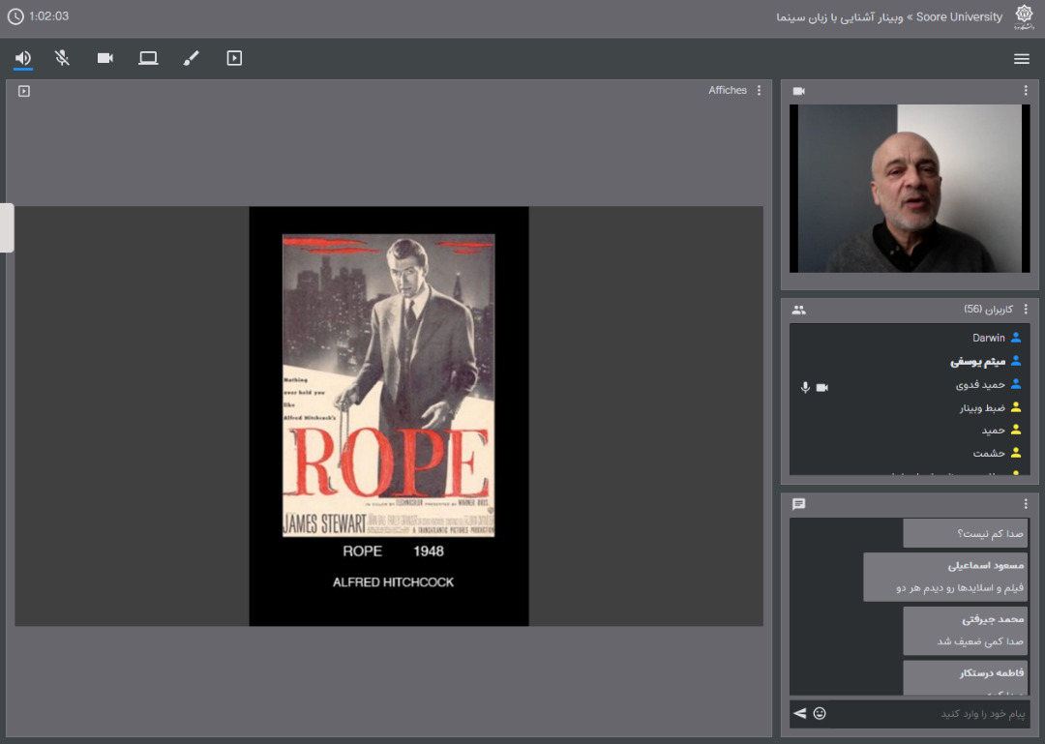
Task: Click the chat bubble icon
Action: [798, 504]
